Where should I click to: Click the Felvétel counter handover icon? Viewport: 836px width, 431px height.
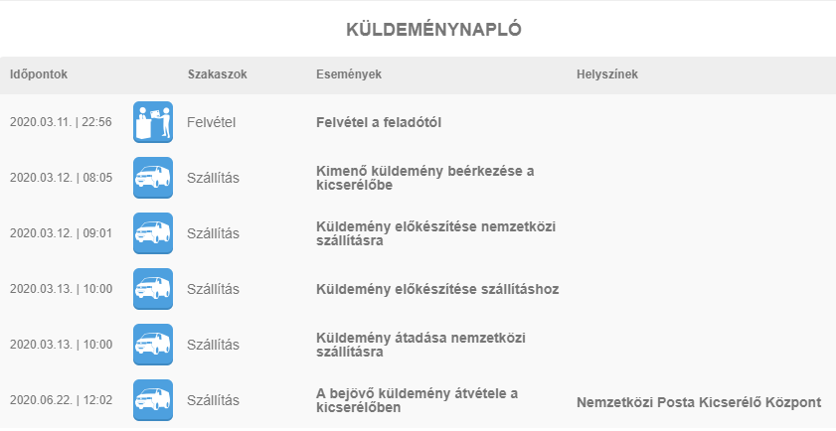pos(153,122)
